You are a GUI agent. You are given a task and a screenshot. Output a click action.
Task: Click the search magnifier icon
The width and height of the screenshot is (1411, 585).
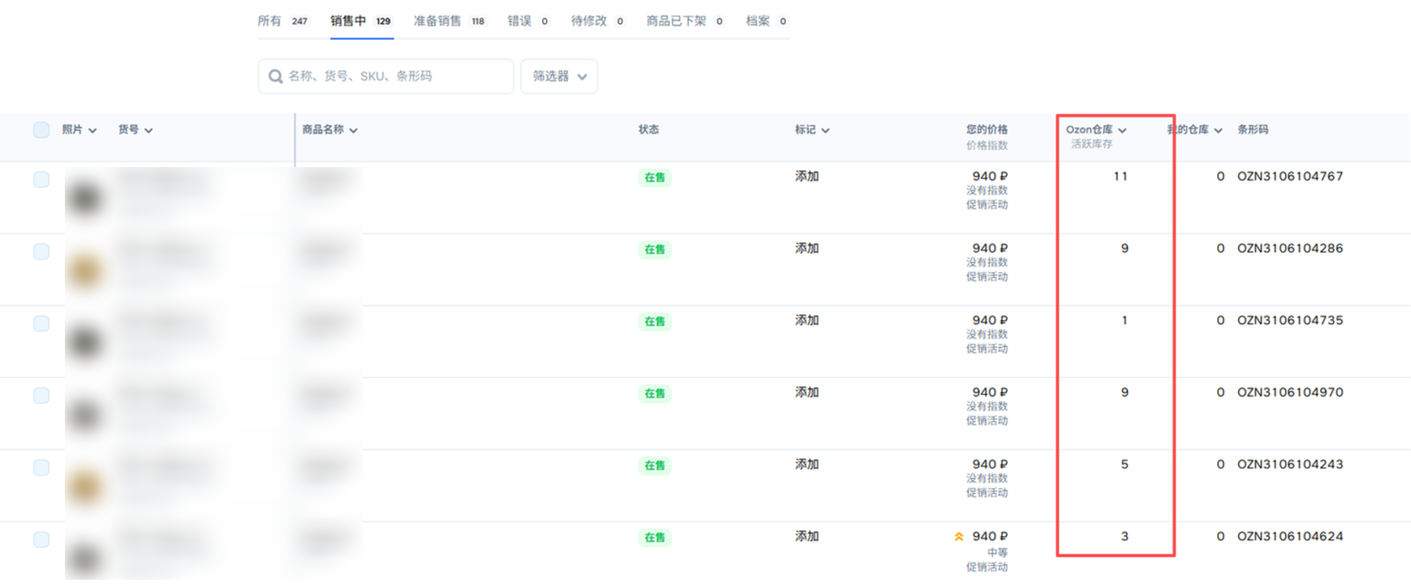(275, 77)
